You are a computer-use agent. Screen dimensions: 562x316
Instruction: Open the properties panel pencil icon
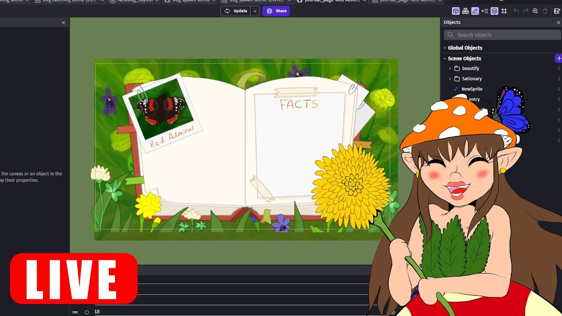click(475, 11)
